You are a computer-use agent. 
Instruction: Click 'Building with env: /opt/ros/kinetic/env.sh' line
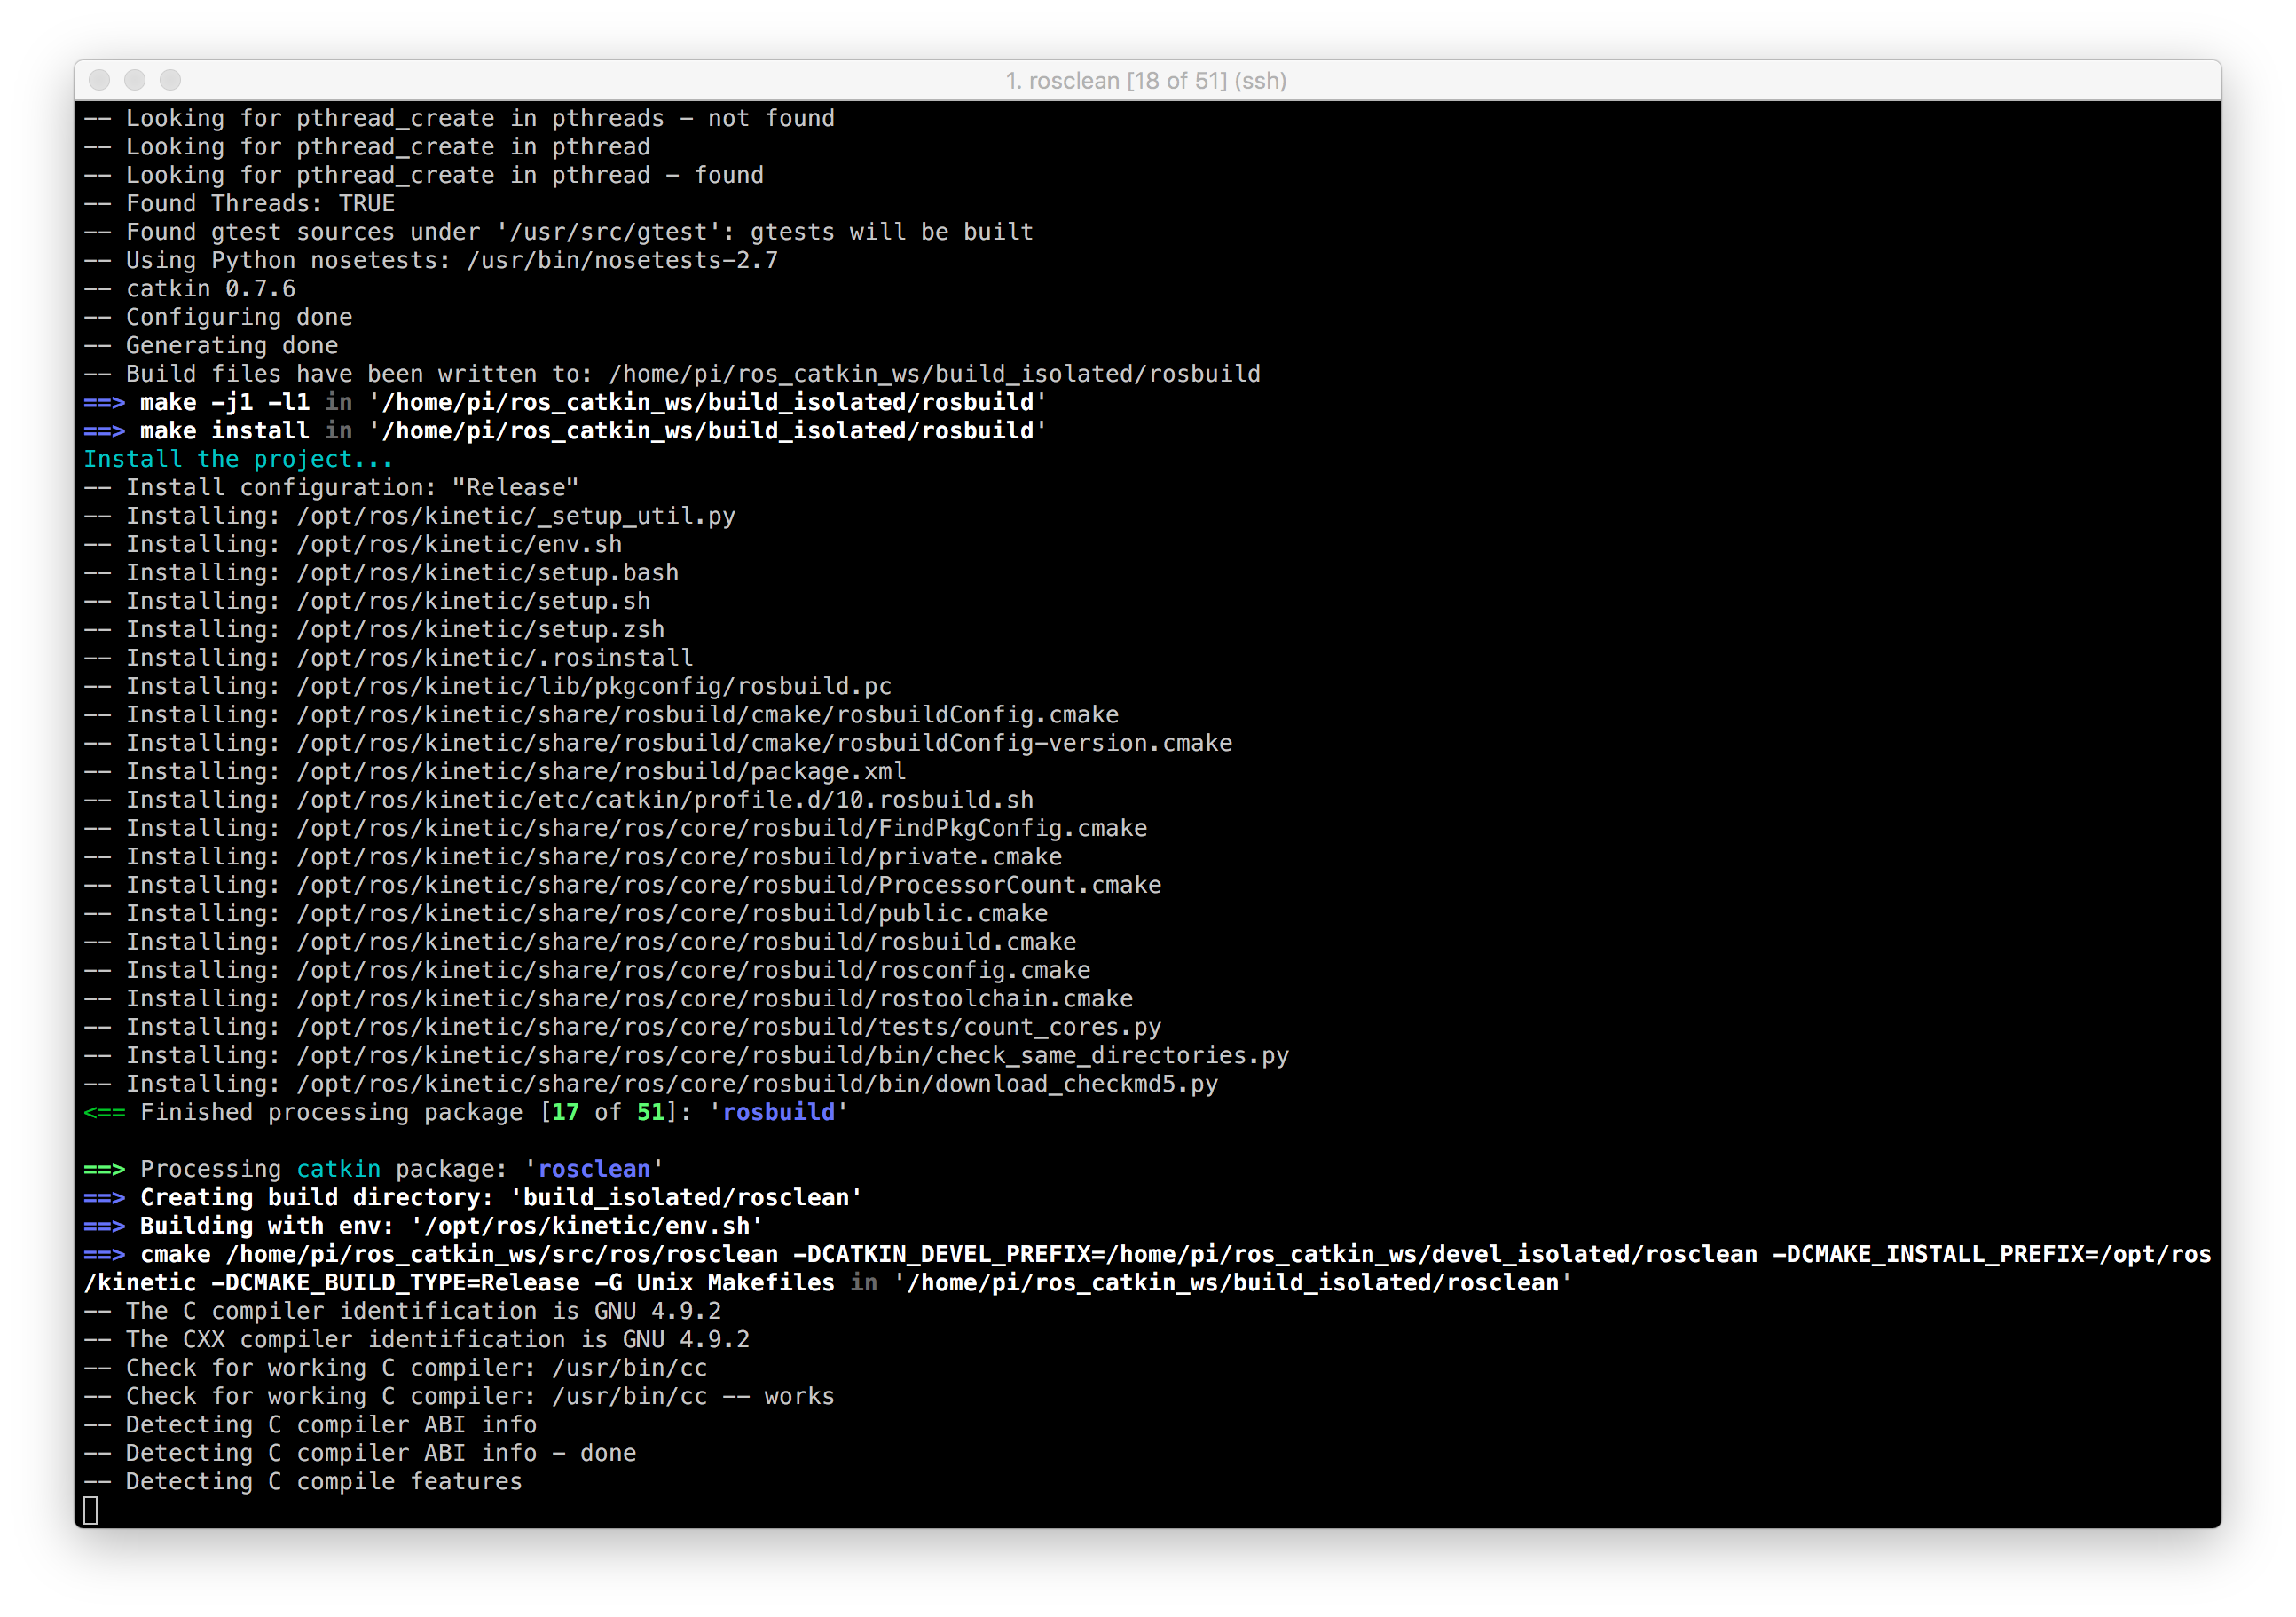[423, 1226]
